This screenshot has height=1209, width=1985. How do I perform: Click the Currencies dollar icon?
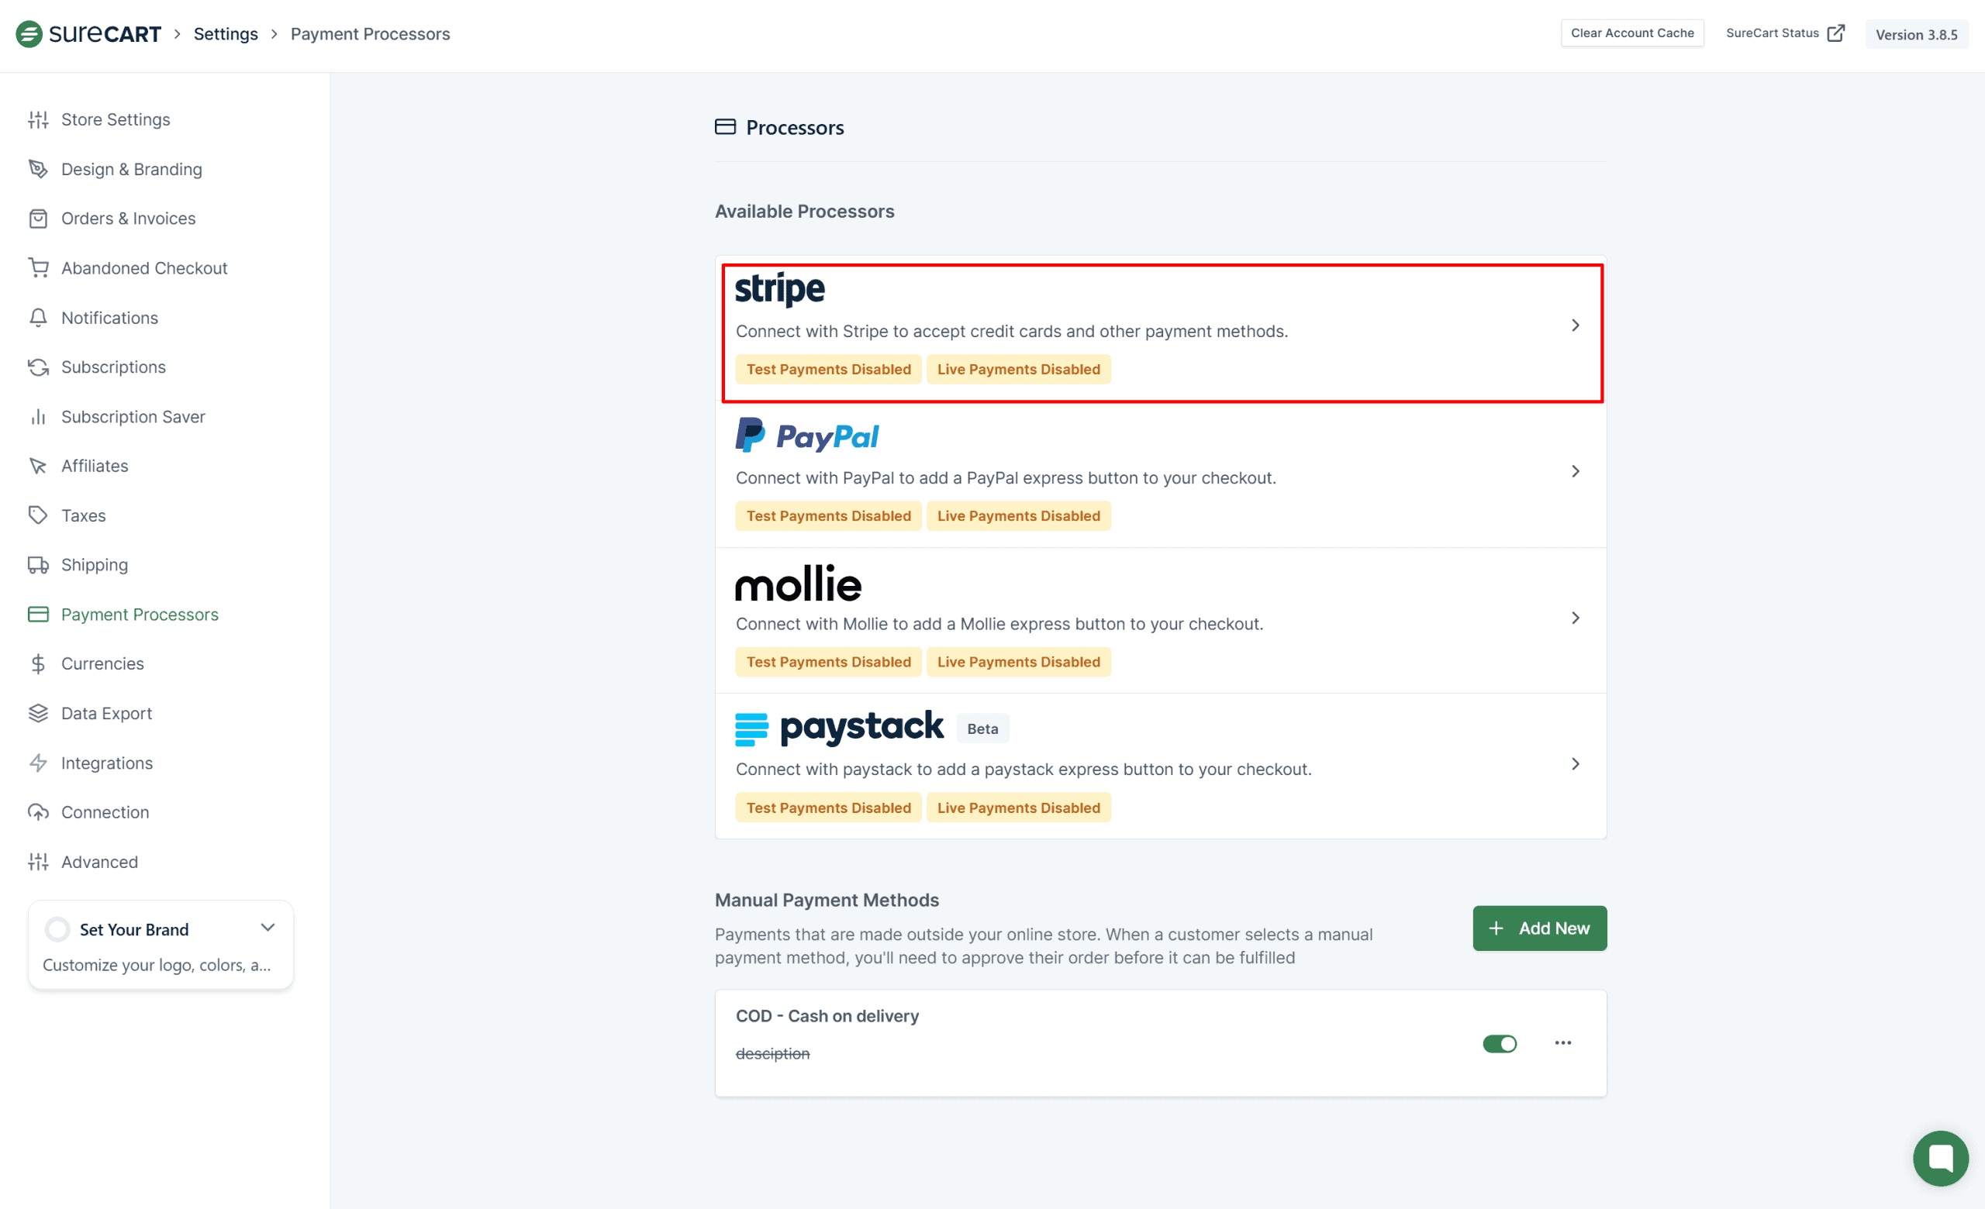(38, 664)
